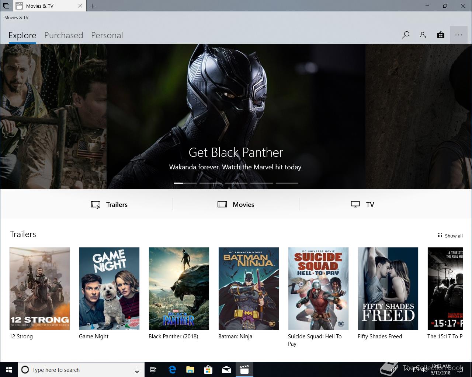Click the 'Black Panther (2018)' title text
The image size is (472, 377).
click(173, 337)
